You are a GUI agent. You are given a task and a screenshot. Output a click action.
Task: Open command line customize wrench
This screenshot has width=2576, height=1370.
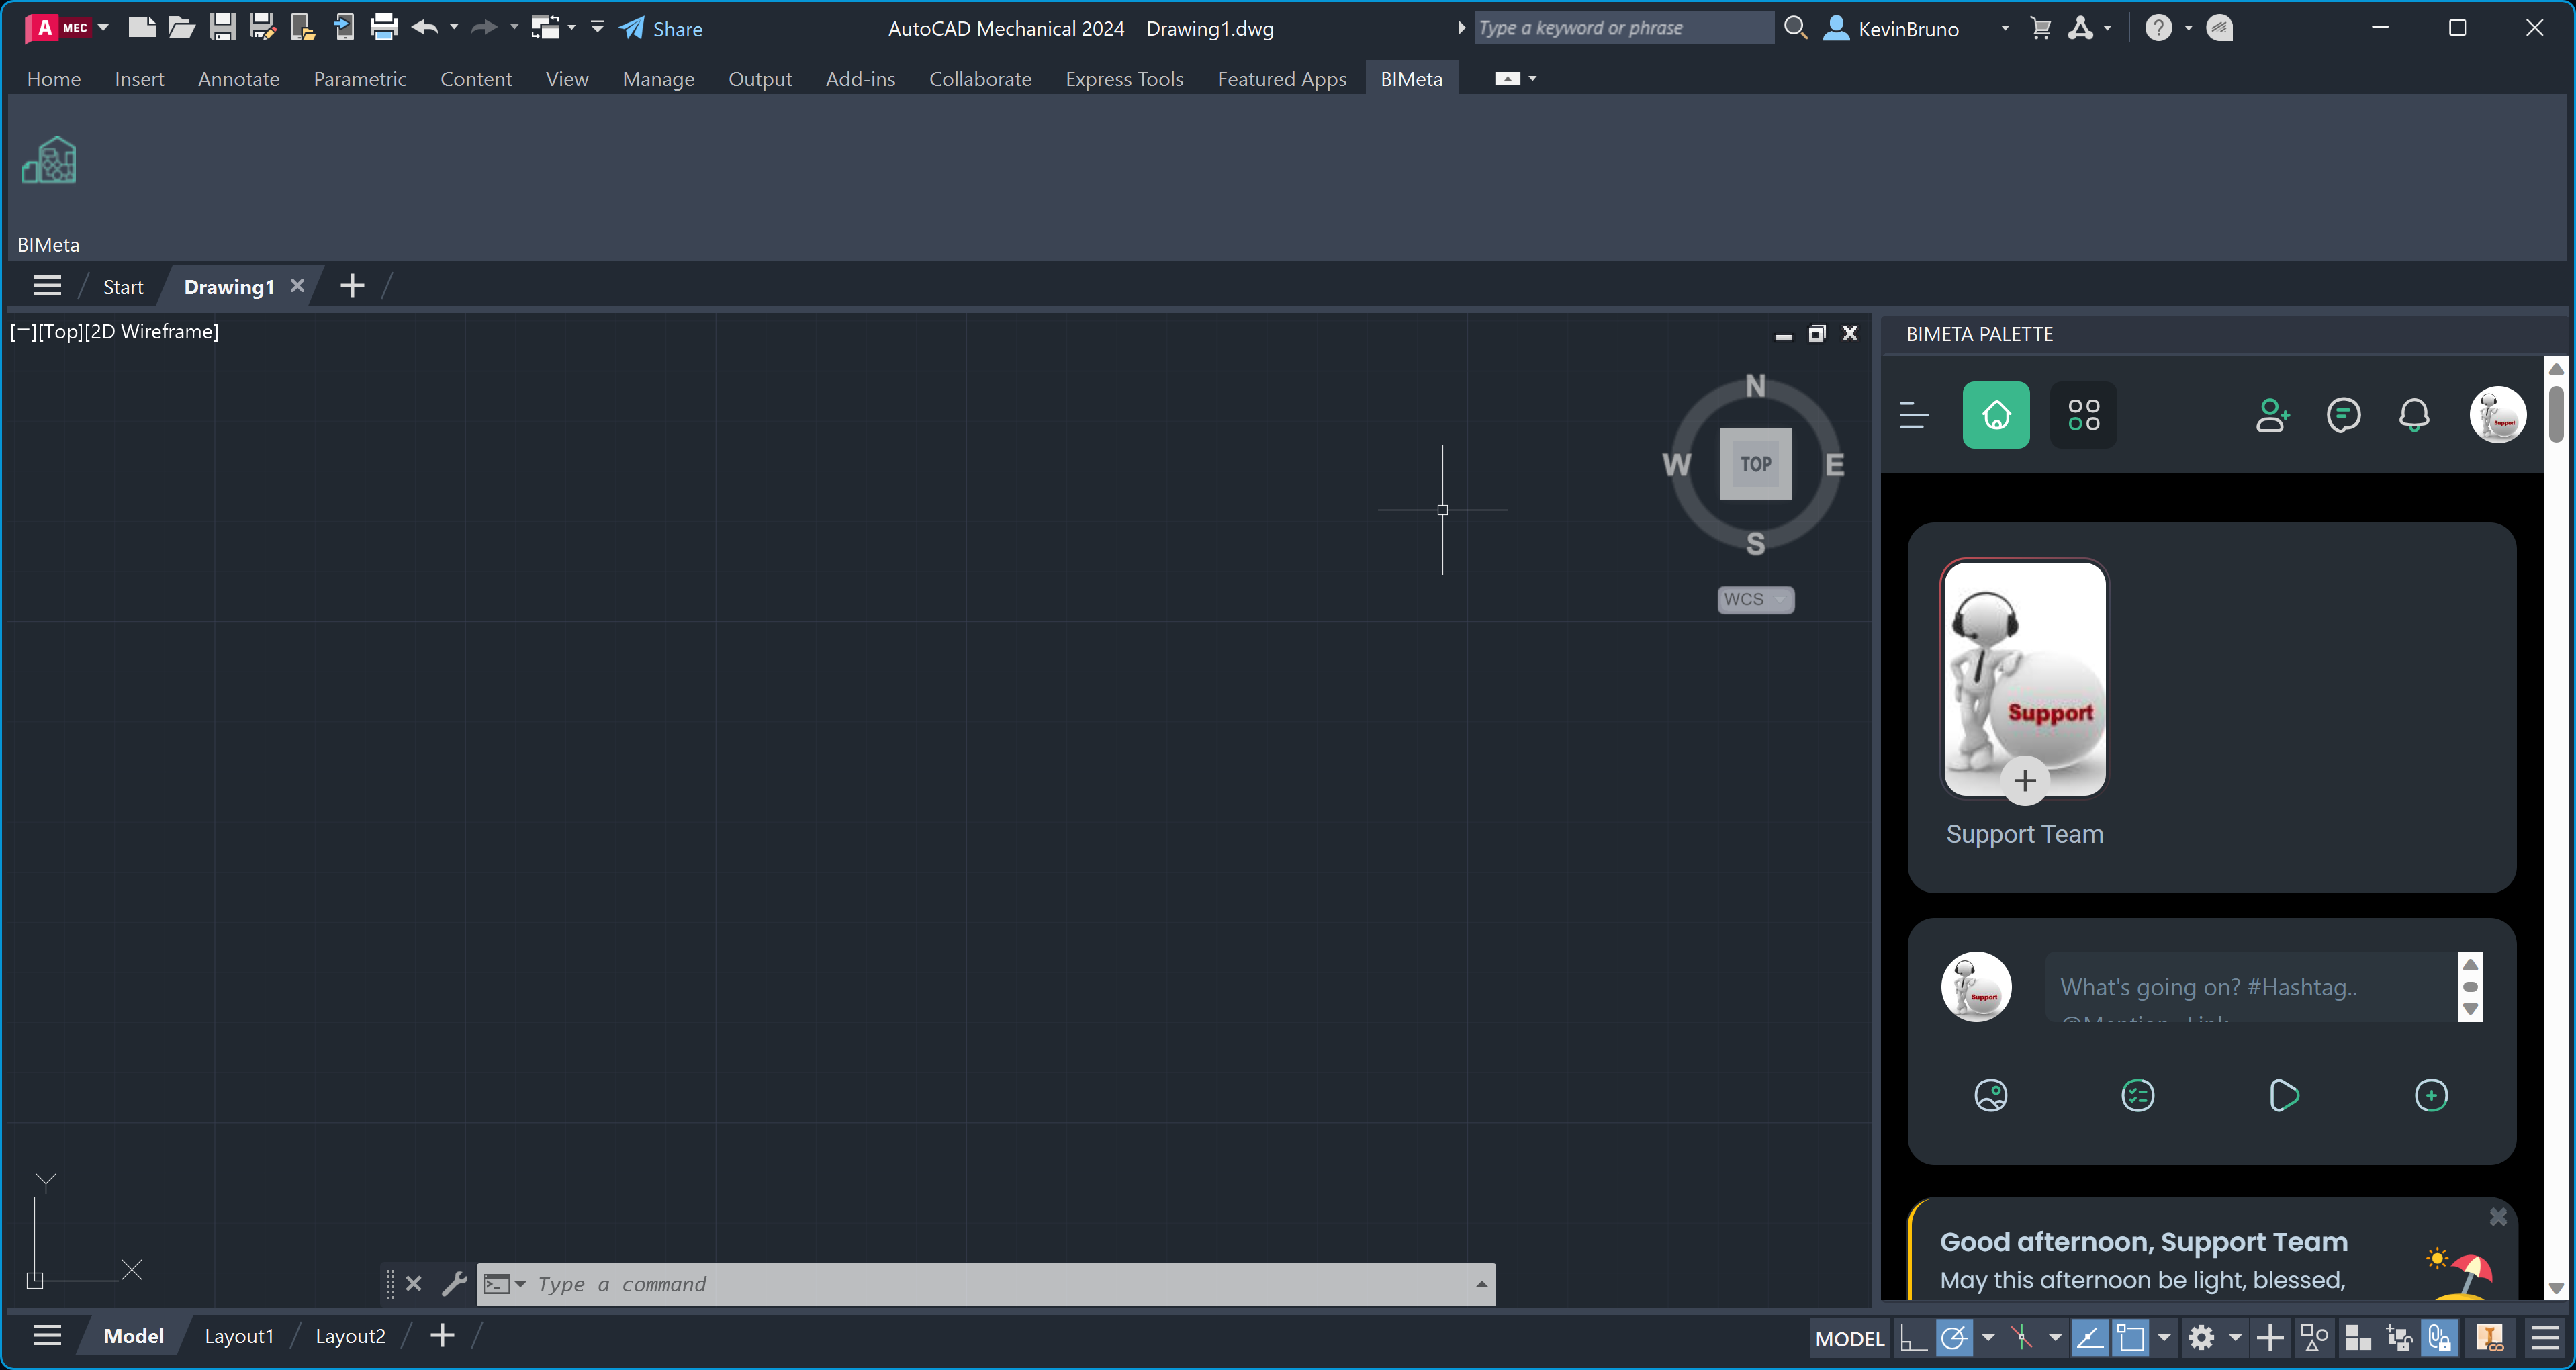[x=454, y=1283]
